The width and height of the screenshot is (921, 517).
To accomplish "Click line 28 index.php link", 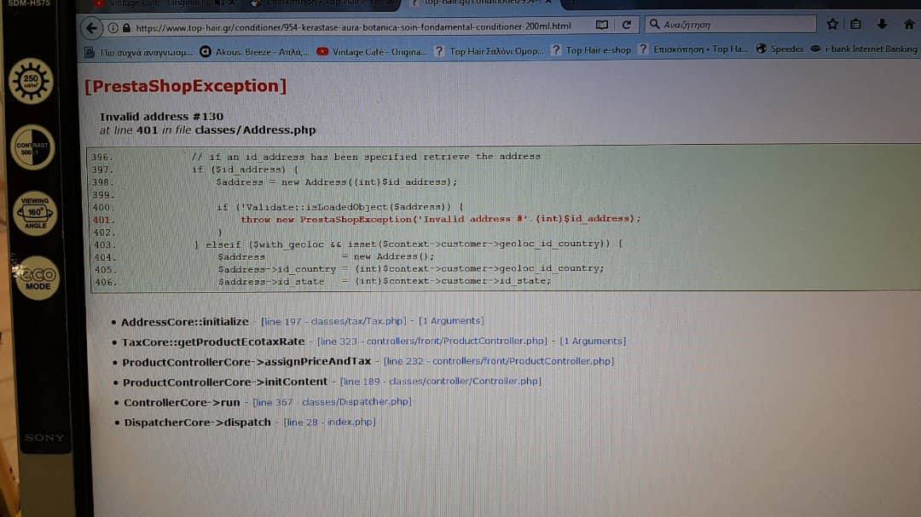I will (329, 422).
